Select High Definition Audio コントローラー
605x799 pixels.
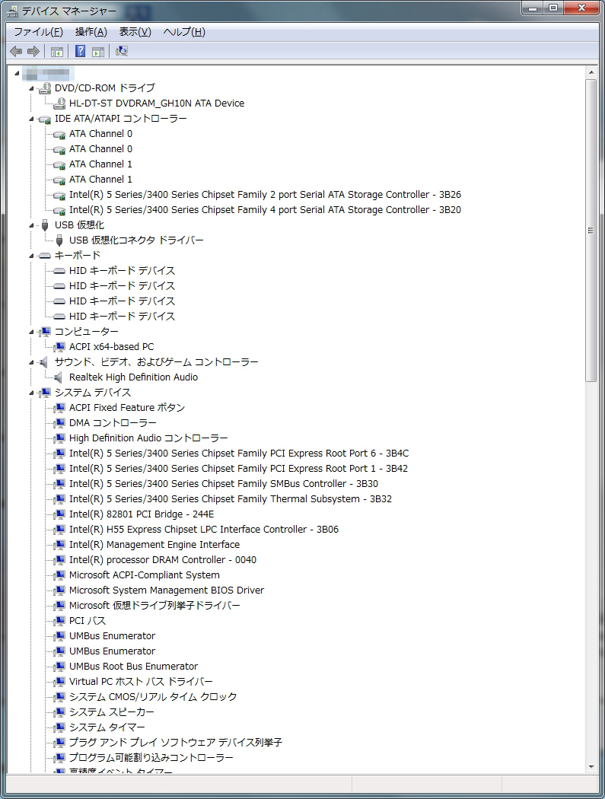(x=148, y=438)
